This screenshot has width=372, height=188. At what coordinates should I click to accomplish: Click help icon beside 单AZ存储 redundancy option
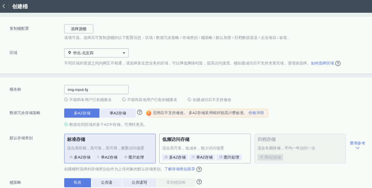(x=140, y=112)
